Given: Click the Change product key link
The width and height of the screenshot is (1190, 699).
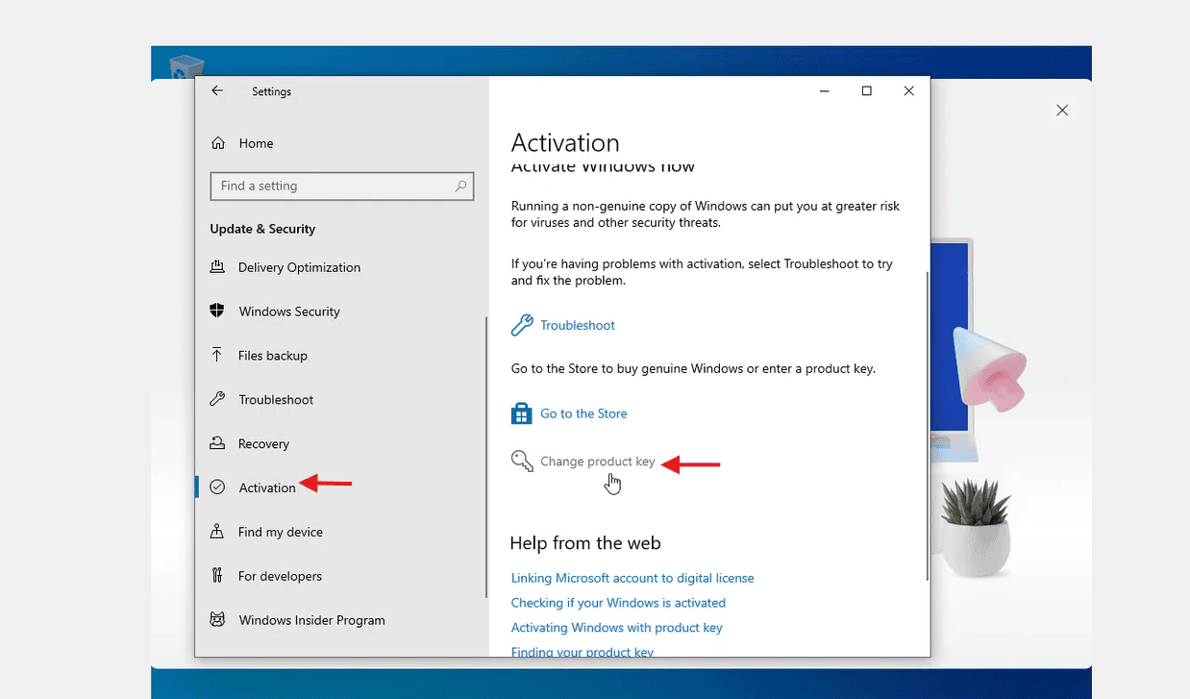Looking at the screenshot, I should (597, 462).
